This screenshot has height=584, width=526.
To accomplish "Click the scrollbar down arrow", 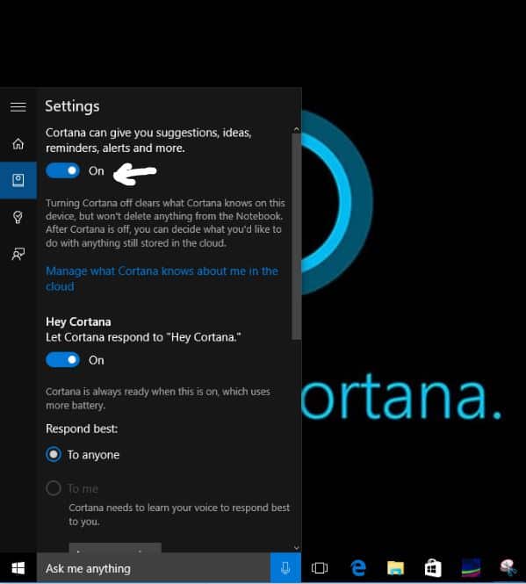I will coord(297,547).
